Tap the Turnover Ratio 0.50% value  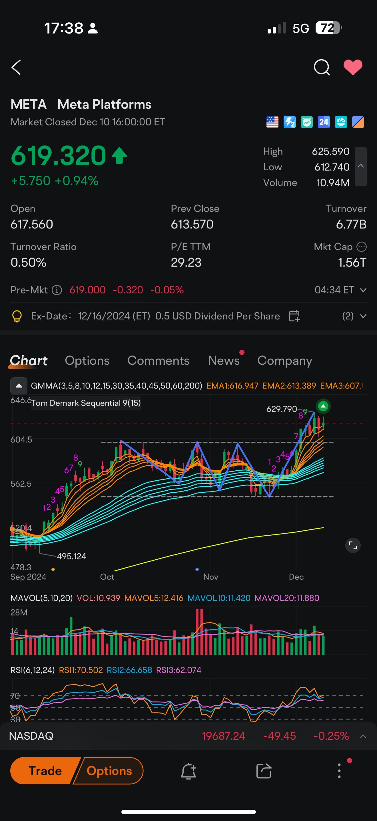click(29, 263)
